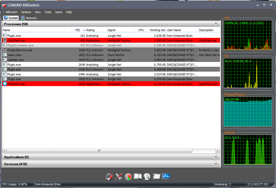Click the SupHPNot.exe description cell
This screenshot has width=276, height=188.
[x=208, y=84]
